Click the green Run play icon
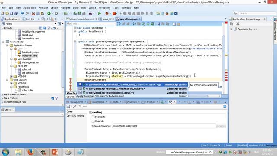The image size is (277, 156). click(x=99, y=13)
